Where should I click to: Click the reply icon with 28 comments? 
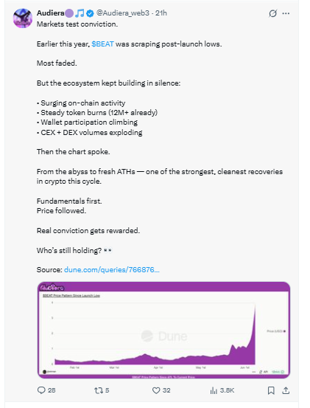pos(41,390)
